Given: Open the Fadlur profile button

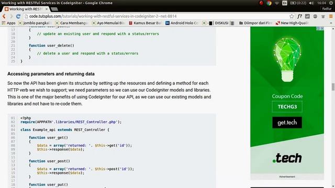Looking at the screenshot, I should click(x=327, y=9).
